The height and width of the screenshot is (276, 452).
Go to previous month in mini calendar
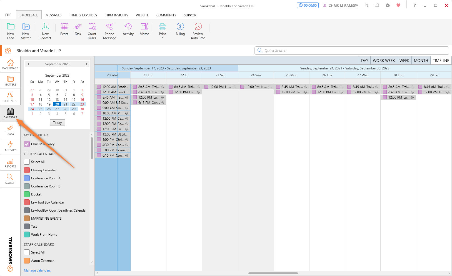click(x=28, y=64)
